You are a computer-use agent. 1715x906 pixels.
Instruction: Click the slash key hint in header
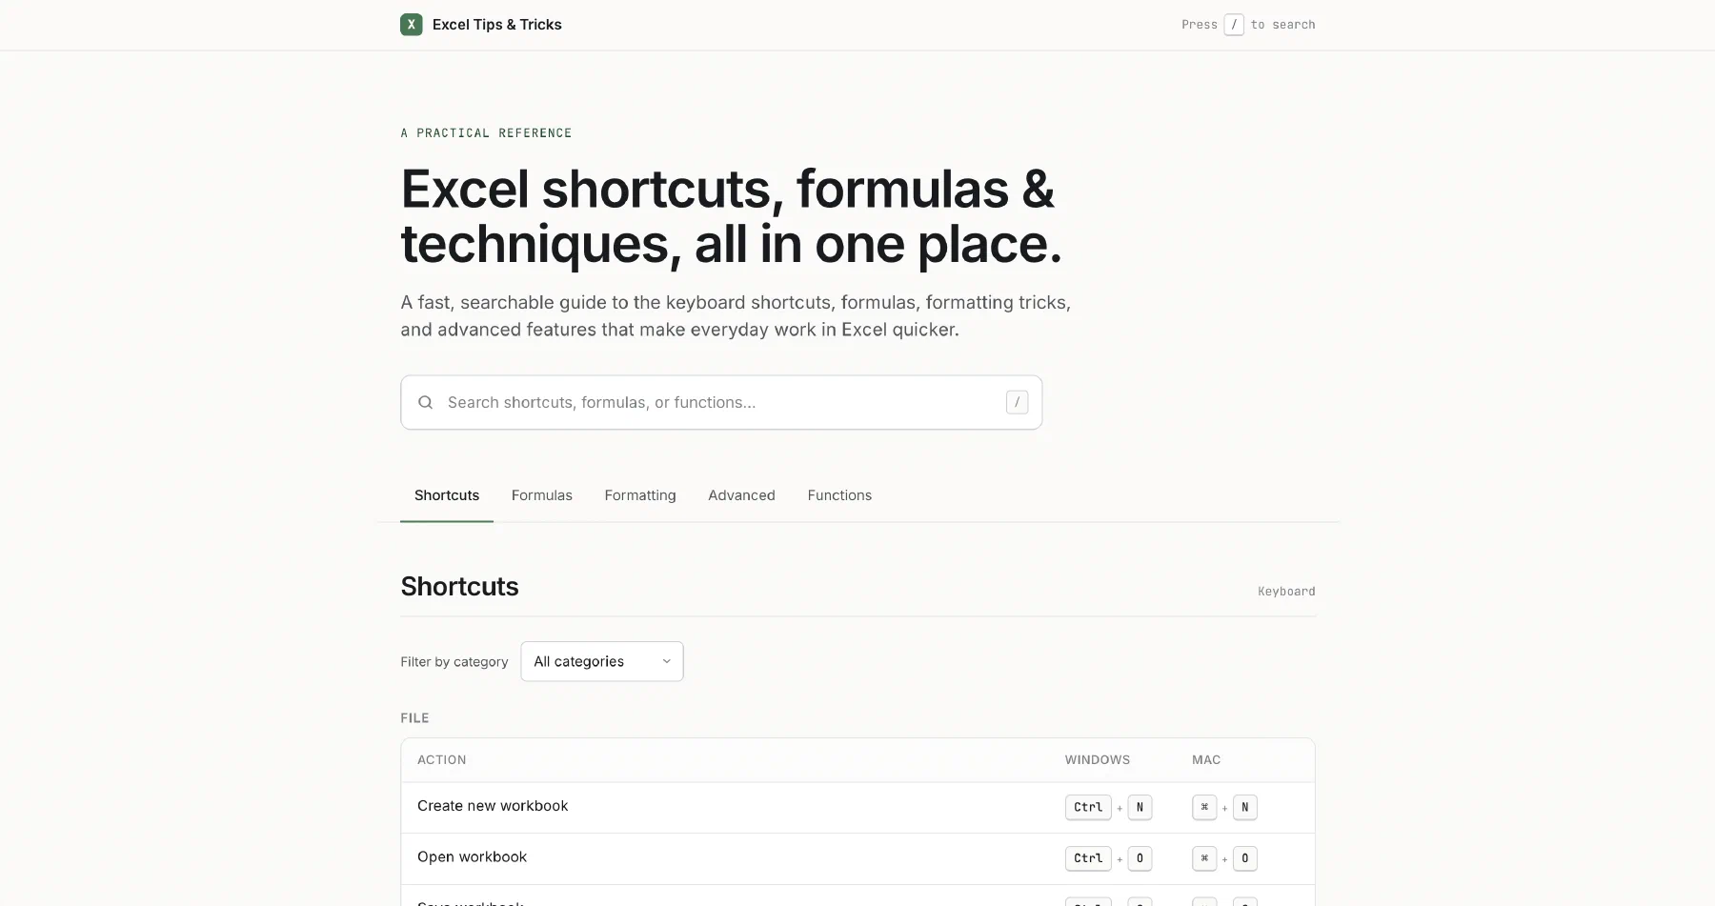(x=1234, y=25)
